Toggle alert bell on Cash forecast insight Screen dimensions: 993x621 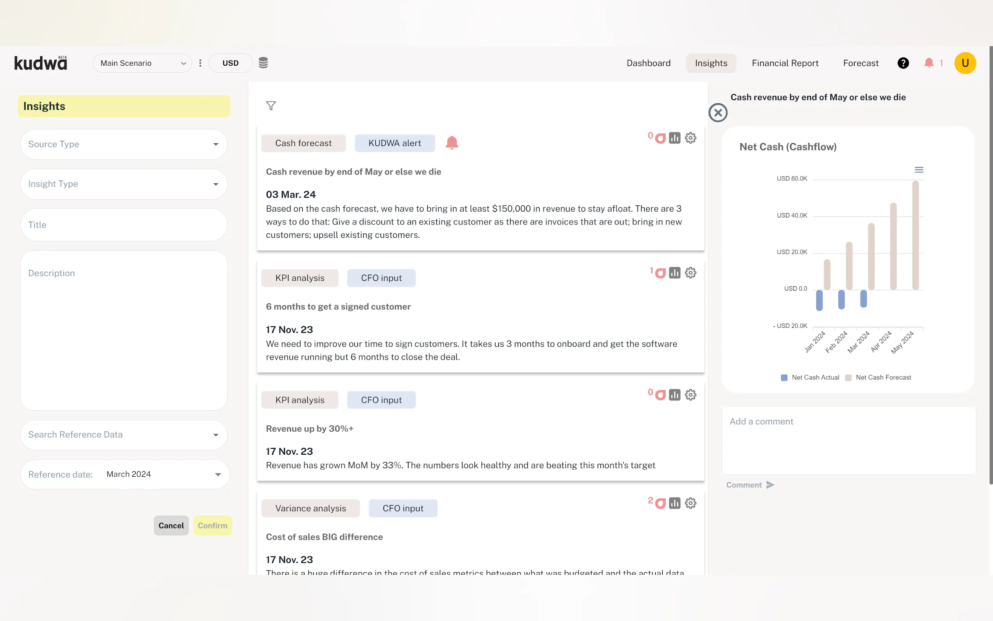[452, 142]
